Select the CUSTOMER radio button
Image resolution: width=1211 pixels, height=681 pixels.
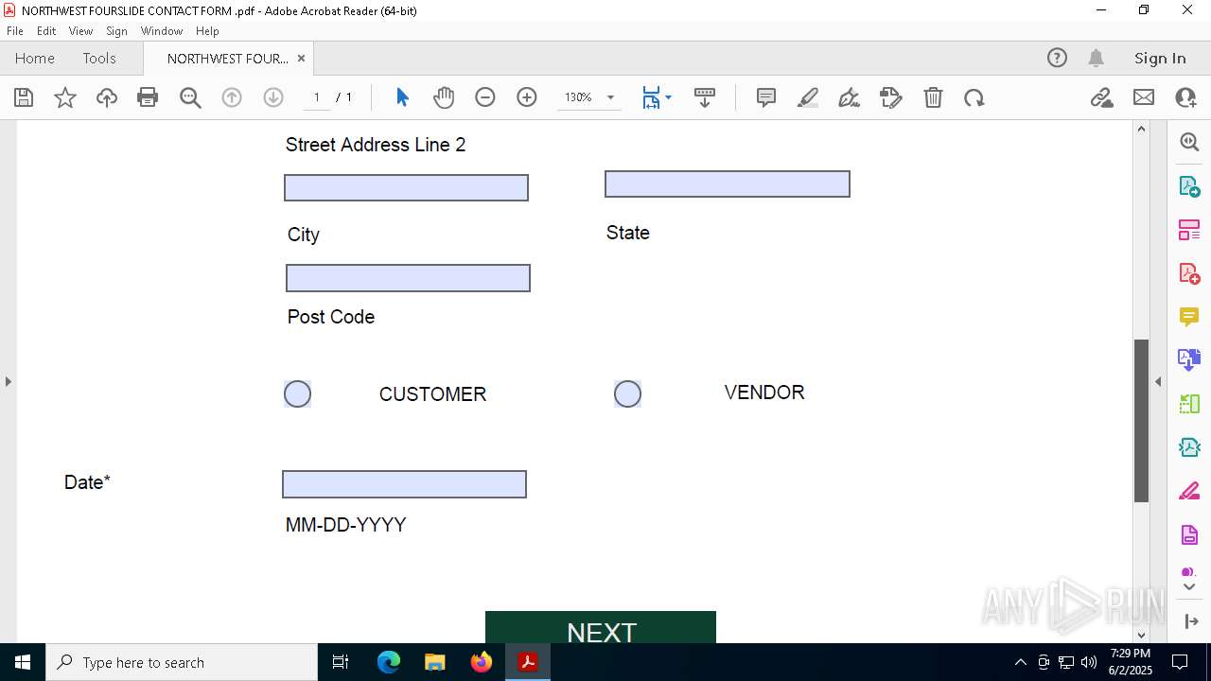297,394
